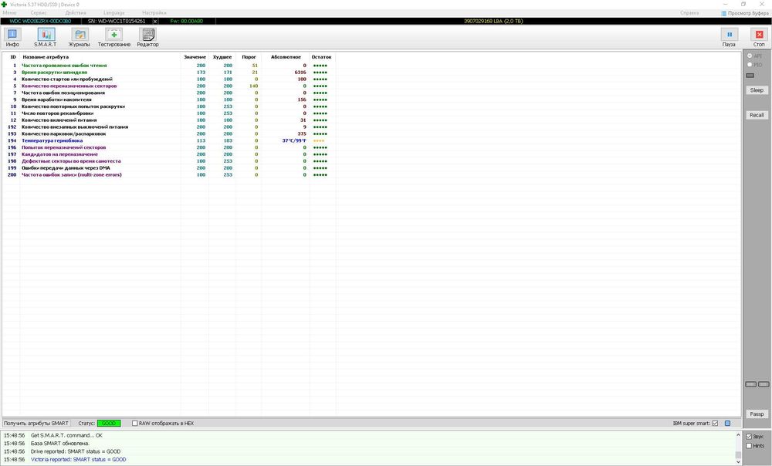Open the Меню menu

click(x=9, y=13)
